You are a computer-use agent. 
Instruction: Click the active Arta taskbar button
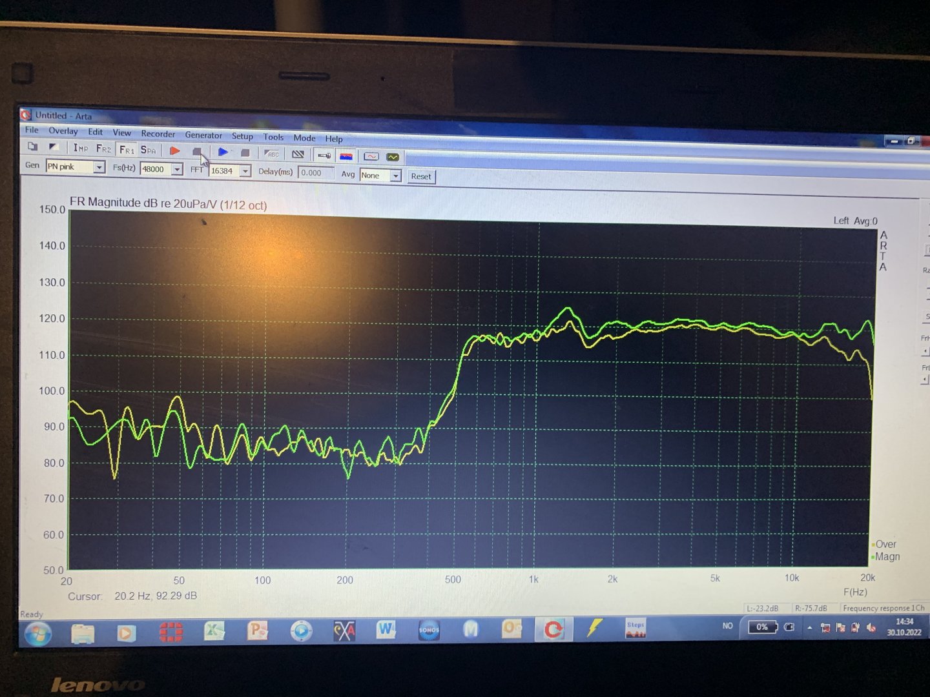553,629
